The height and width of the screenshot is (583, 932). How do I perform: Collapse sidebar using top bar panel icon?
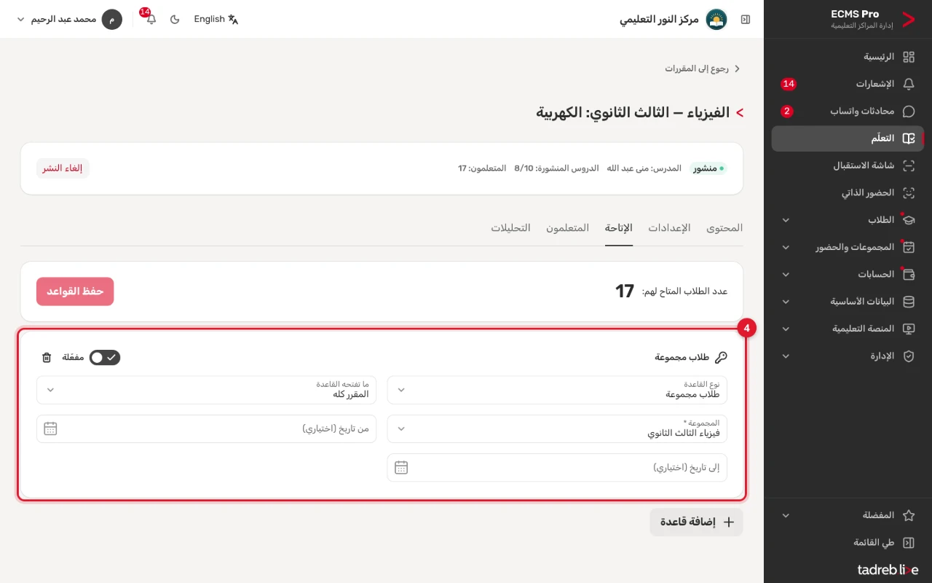coord(746,19)
